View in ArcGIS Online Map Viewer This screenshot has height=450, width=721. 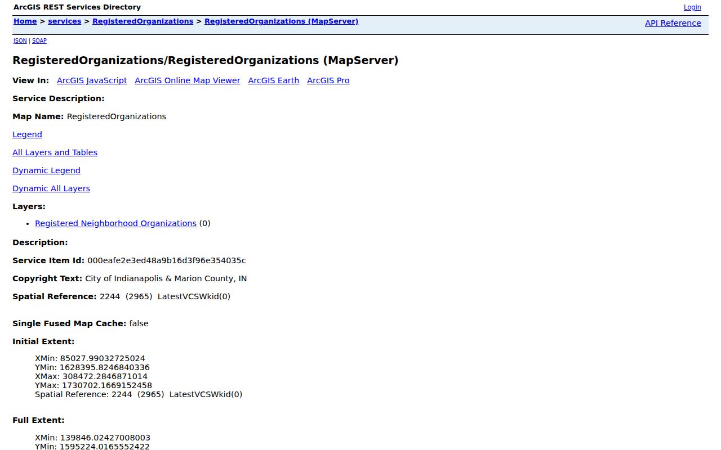tap(188, 80)
